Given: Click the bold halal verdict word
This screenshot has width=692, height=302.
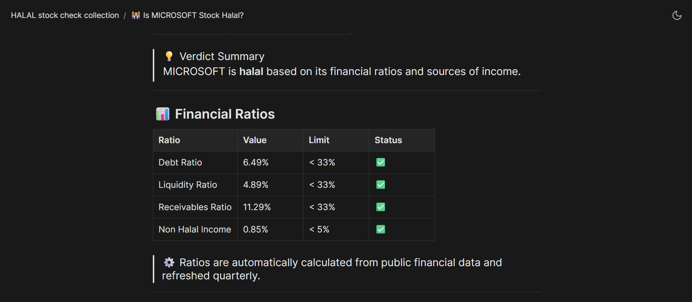Looking at the screenshot, I should point(251,71).
